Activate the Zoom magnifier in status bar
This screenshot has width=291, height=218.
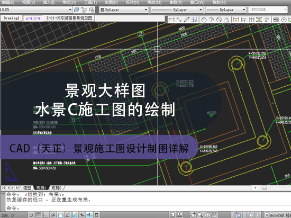200,215
